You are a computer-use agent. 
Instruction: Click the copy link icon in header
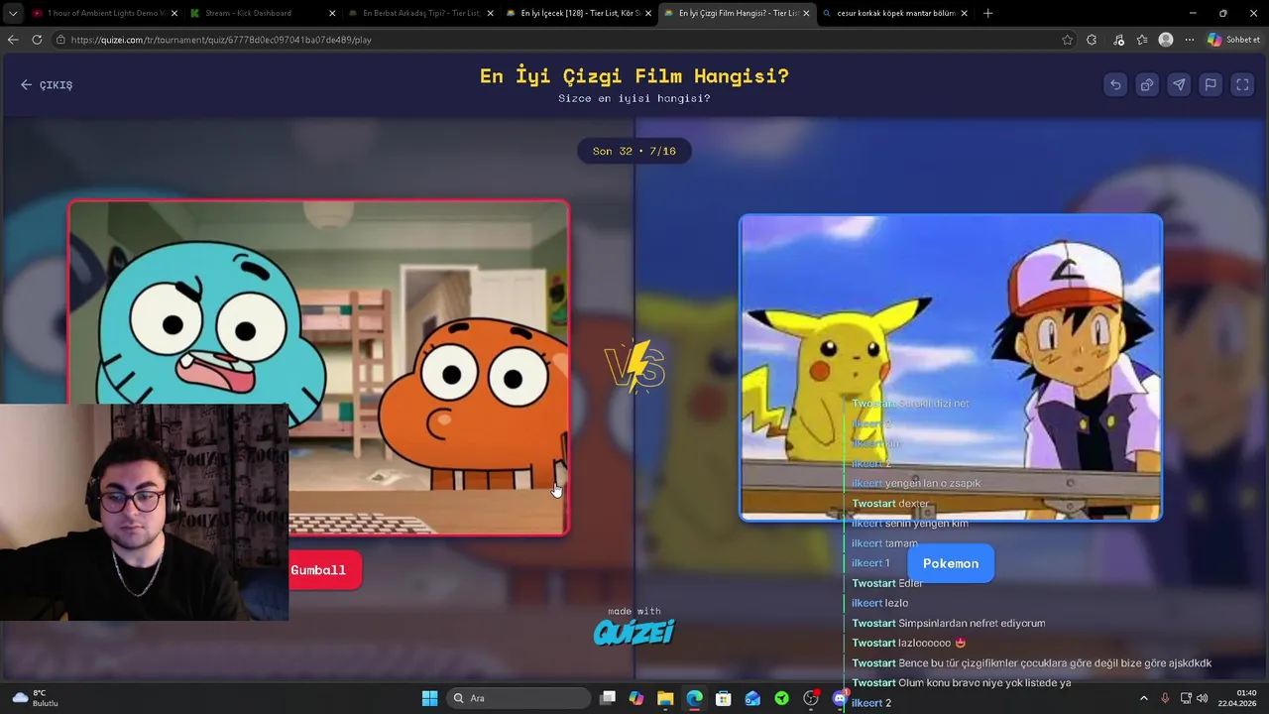pos(1147,85)
